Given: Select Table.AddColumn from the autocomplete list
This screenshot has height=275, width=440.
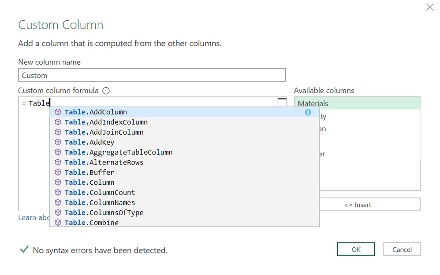Looking at the screenshot, I should (x=184, y=112).
